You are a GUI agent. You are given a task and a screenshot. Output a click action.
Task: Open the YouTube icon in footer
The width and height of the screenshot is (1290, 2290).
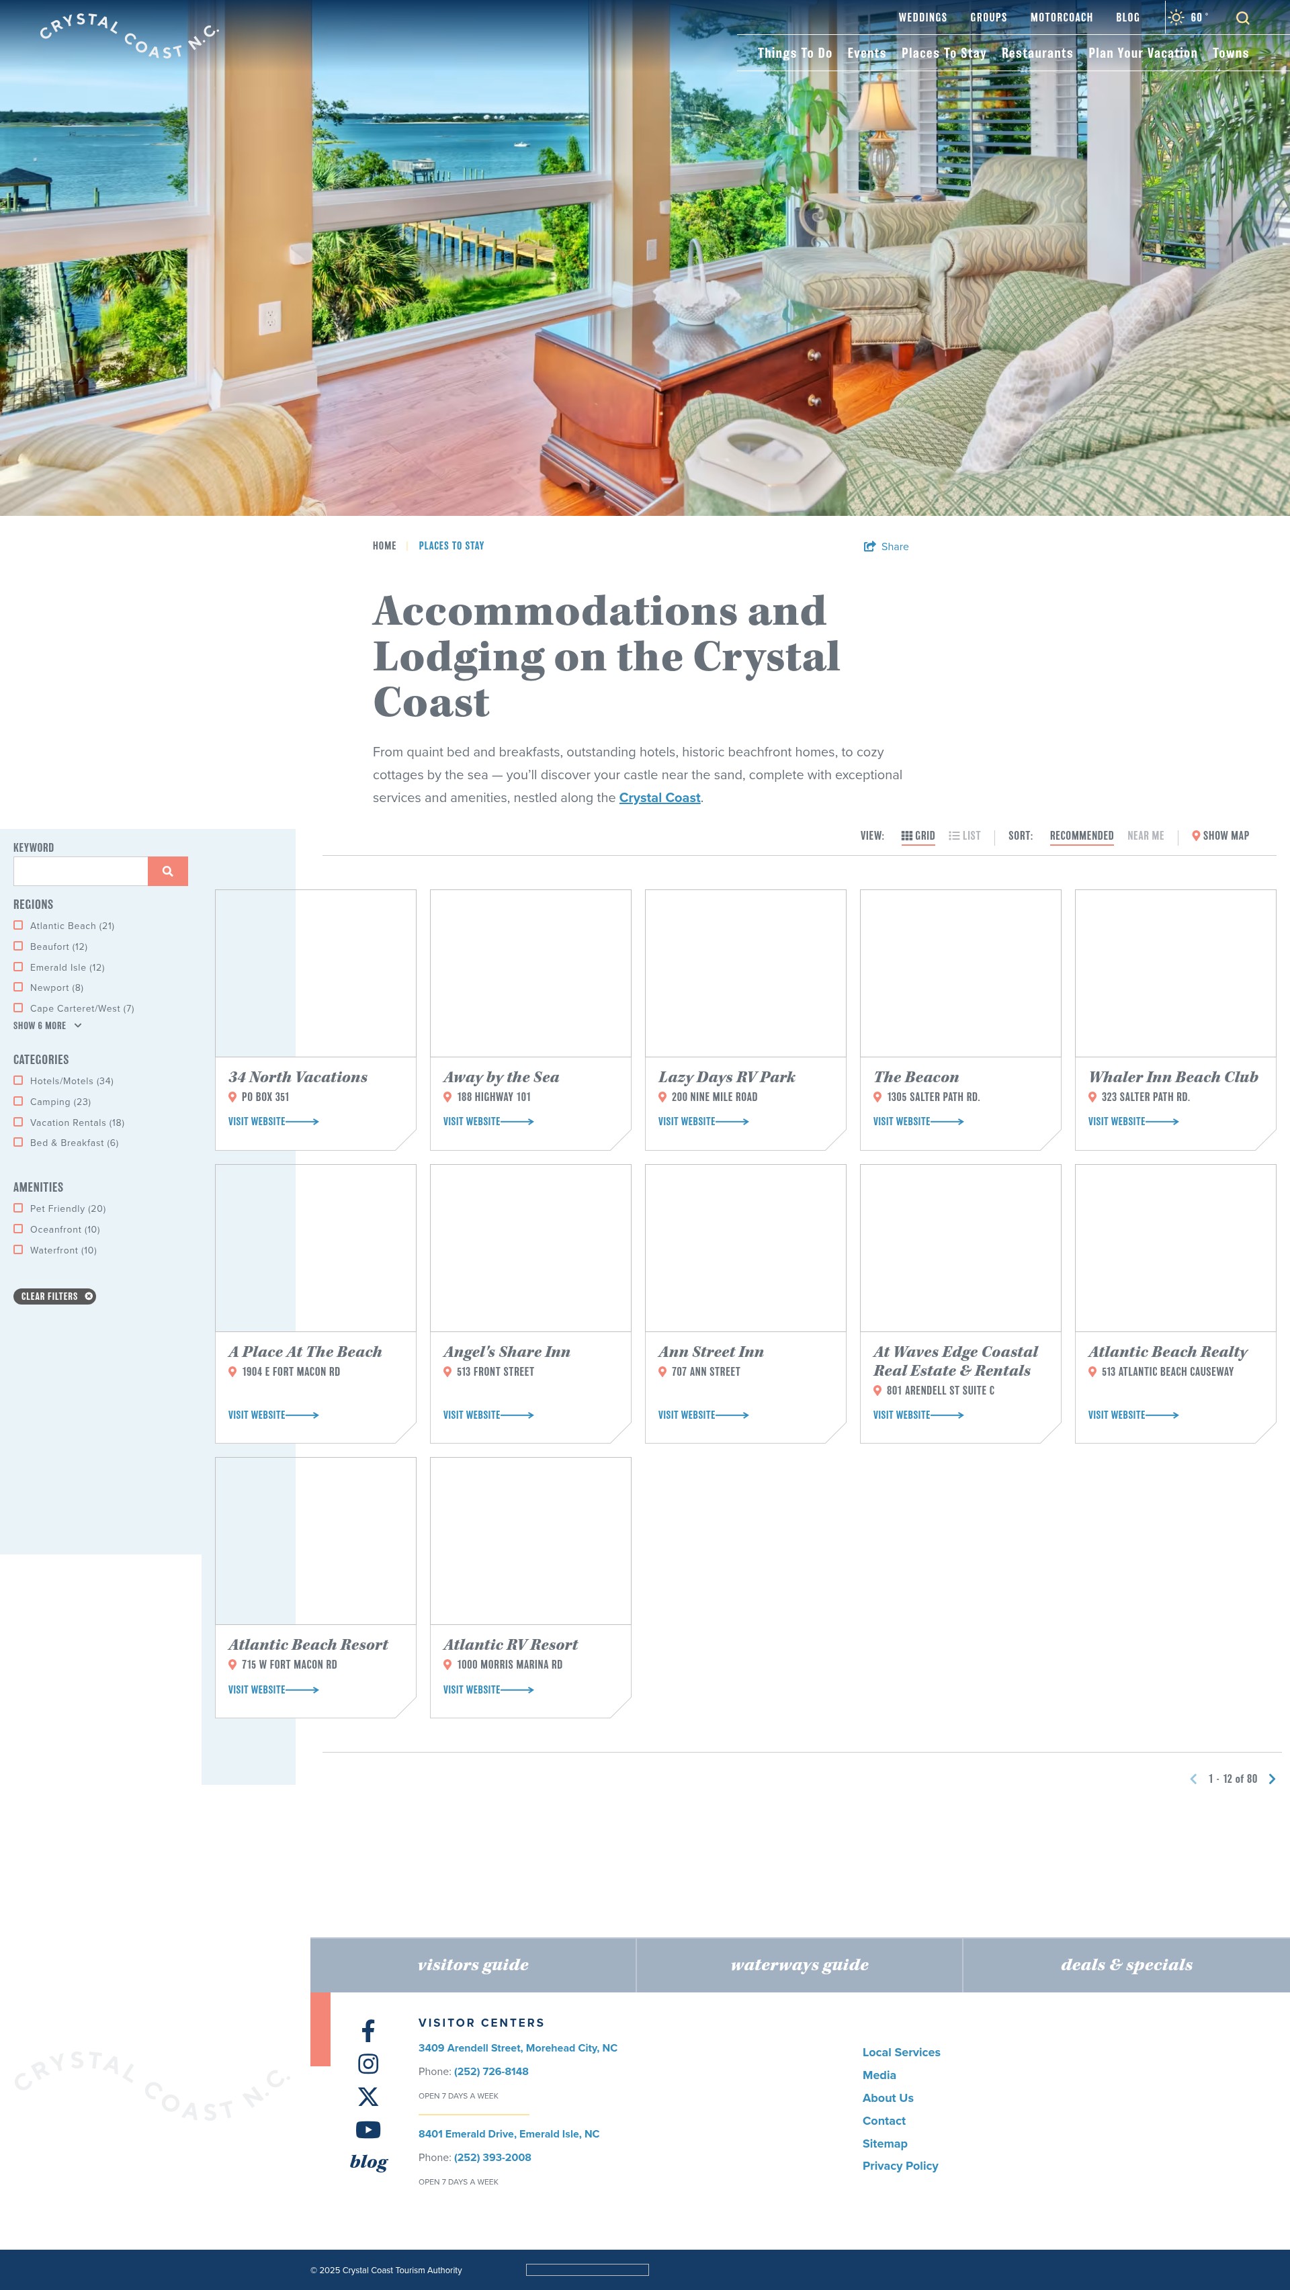[368, 2129]
